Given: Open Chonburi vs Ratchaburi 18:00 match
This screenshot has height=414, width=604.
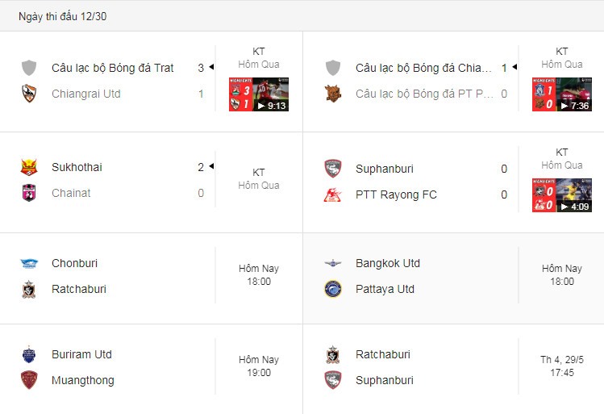Looking at the screenshot, I should pos(152,278).
